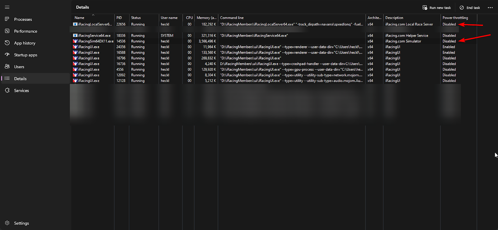Click the Settings gear icon
The height and width of the screenshot is (230, 498).
pos(7,223)
